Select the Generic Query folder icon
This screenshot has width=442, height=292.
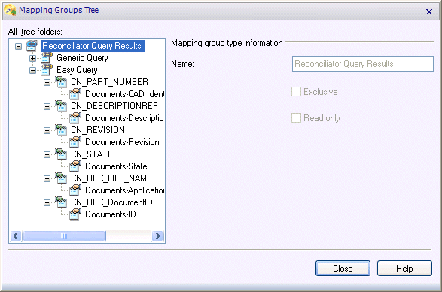tap(47, 58)
